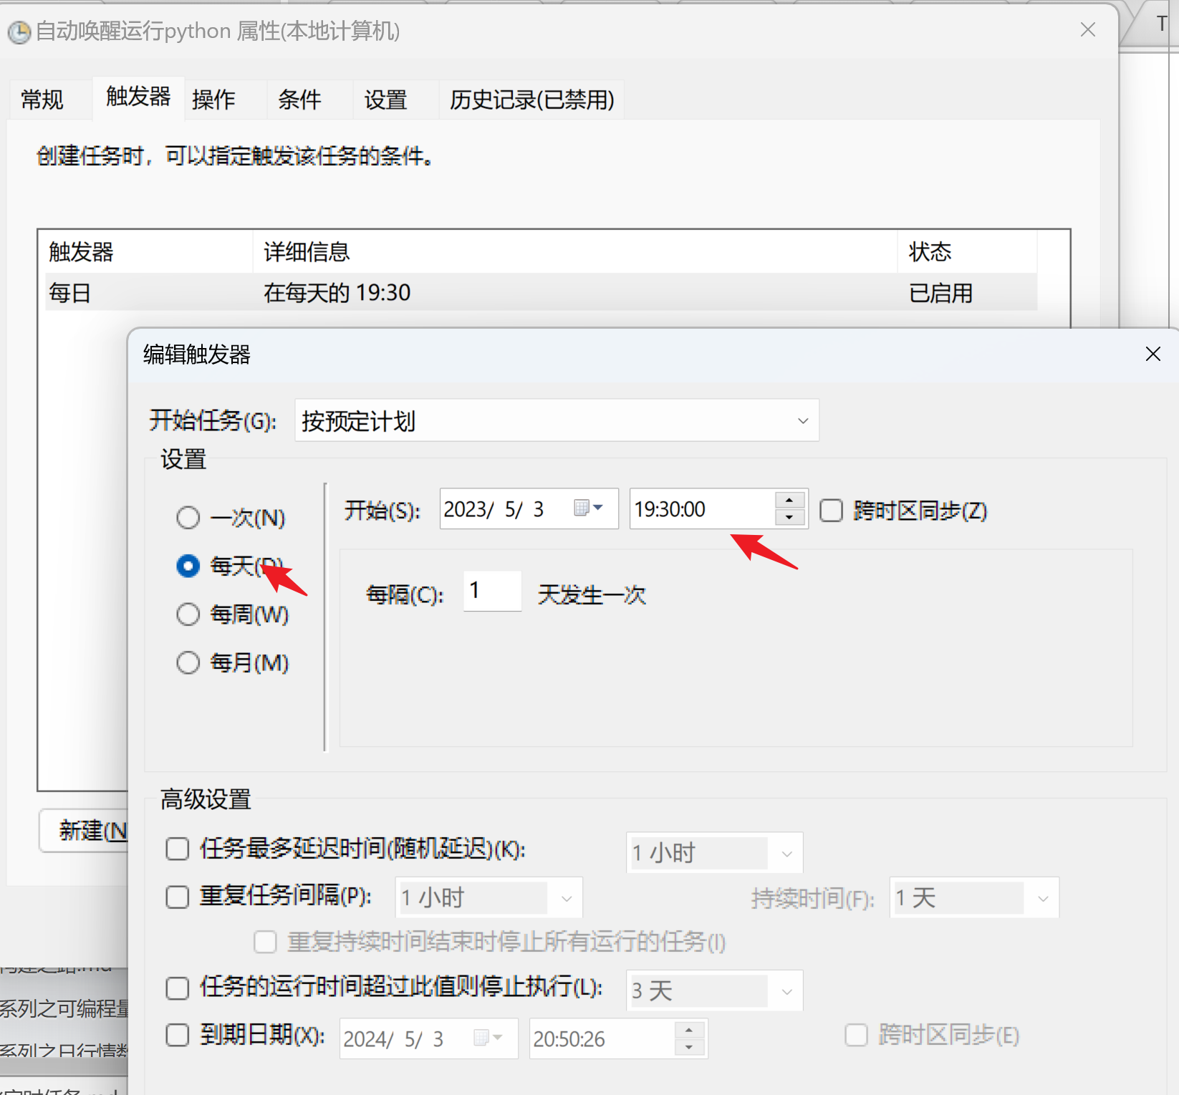Click the 每隔 days interval input field
The image size is (1179, 1095).
[492, 592]
